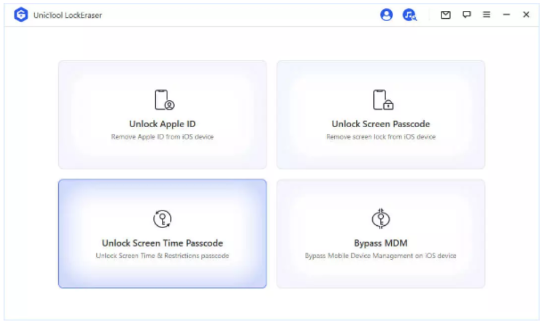
Task: Click the Bypass MDM key icon
Action: (x=380, y=219)
